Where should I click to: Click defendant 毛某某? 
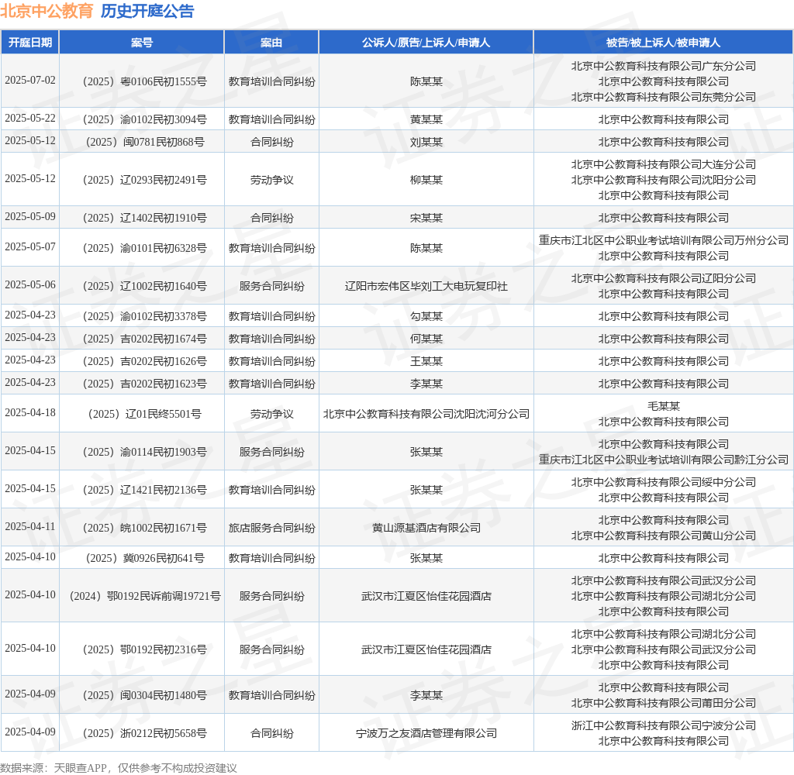click(x=664, y=406)
